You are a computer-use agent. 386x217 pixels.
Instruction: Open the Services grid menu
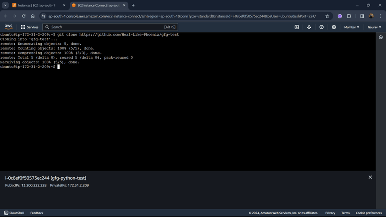pos(29,27)
